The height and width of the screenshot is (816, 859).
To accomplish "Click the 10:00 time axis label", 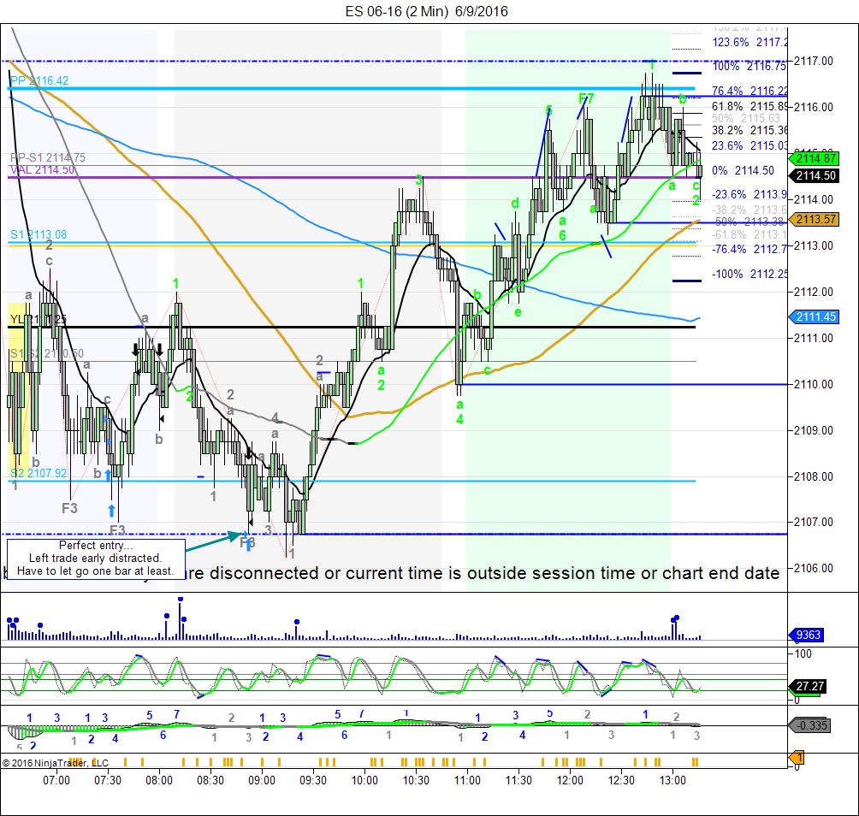I will coord(364,780).
